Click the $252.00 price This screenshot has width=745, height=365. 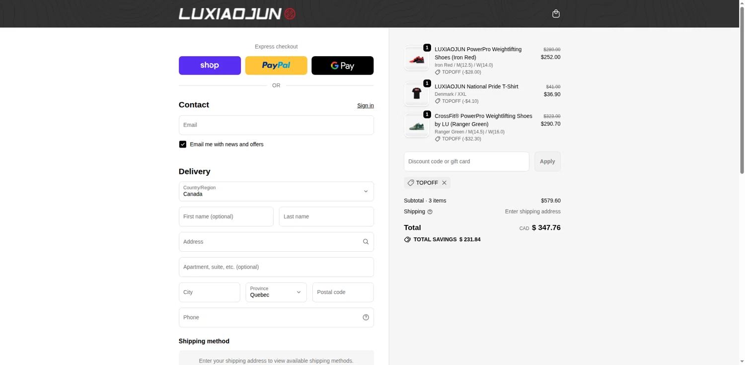pos(550,57)
